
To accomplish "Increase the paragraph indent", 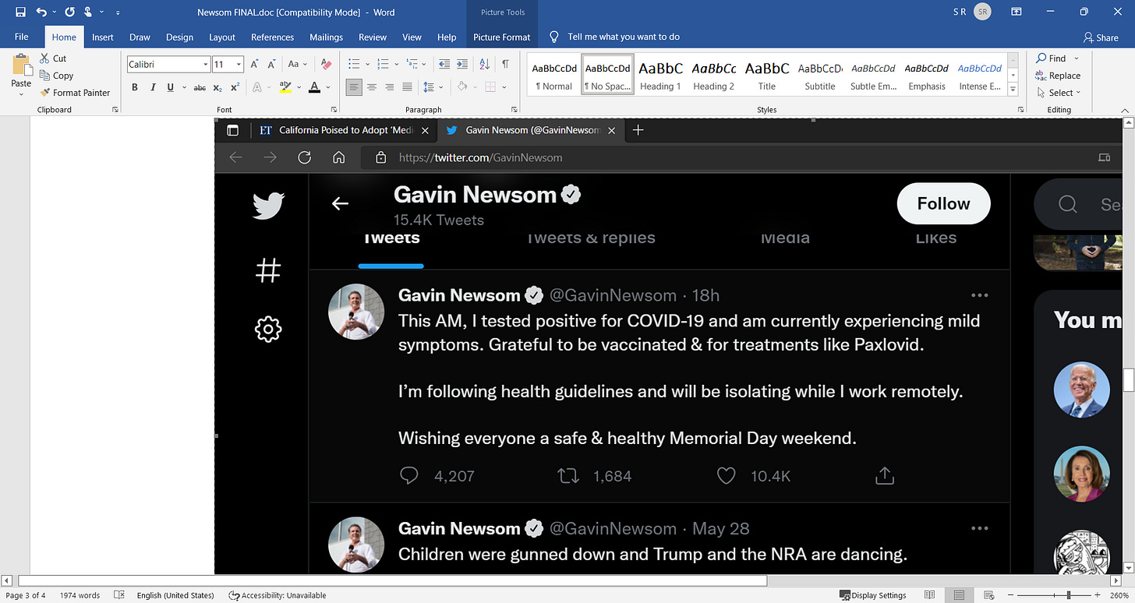I will pyautogui.click(x=461, y=65).
